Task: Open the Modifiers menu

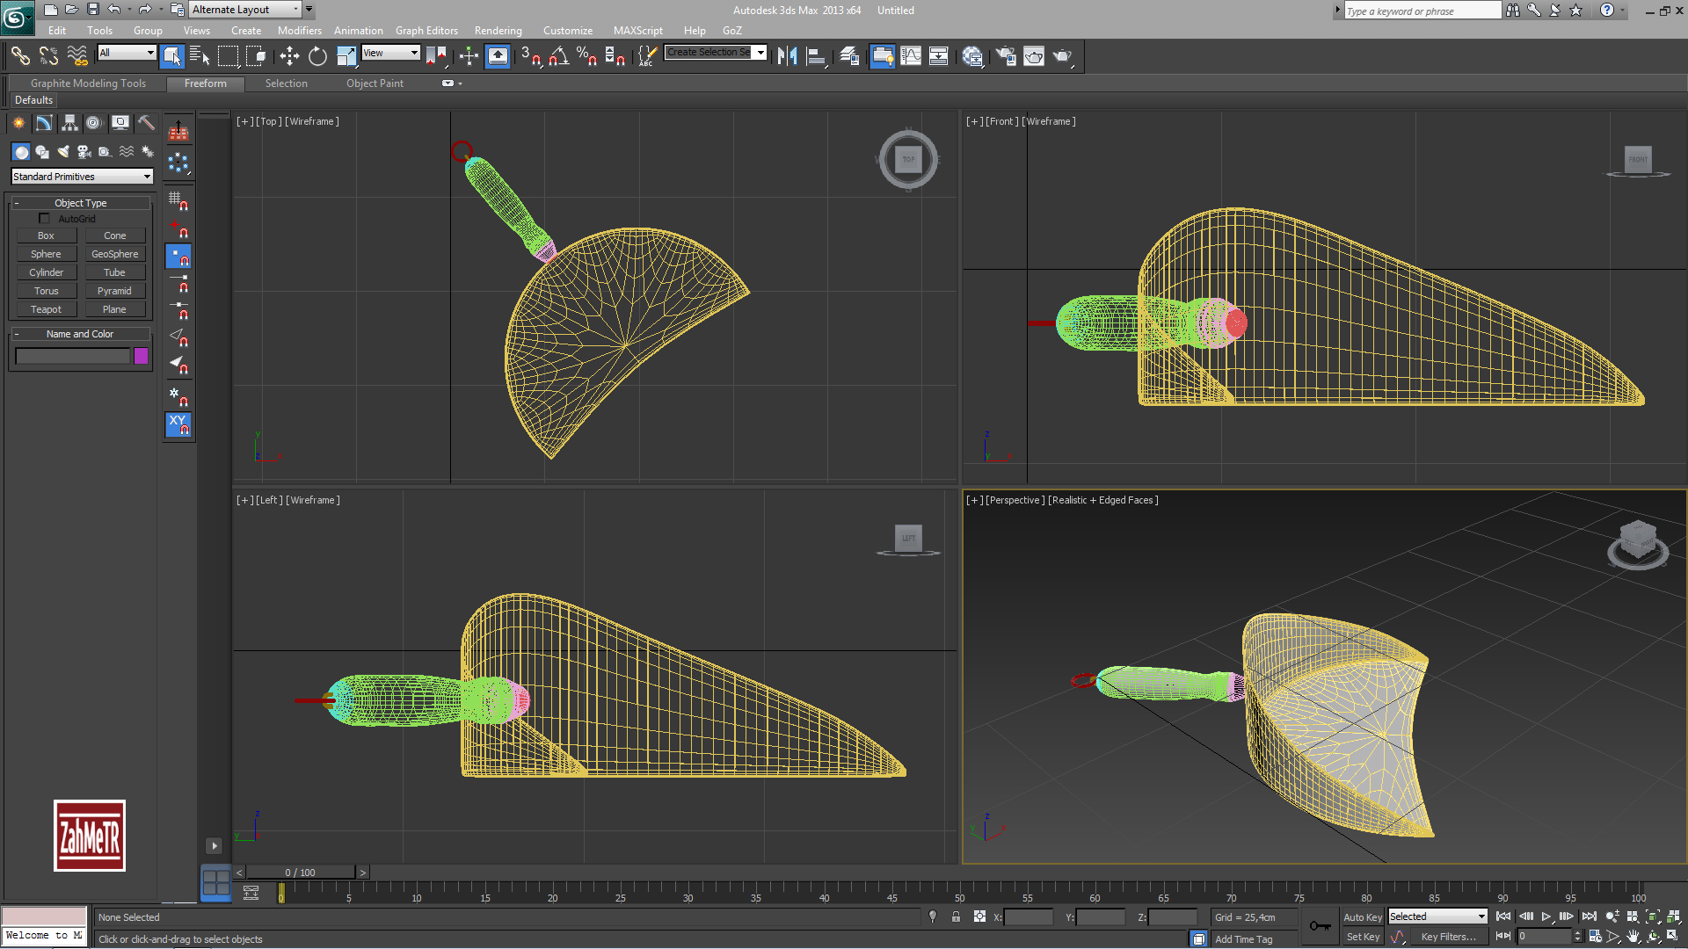Action: click(299, 31)
